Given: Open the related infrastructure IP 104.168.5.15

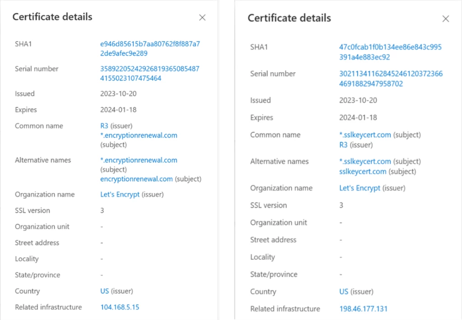Looking at the screenshot, I should pos(120,307).
